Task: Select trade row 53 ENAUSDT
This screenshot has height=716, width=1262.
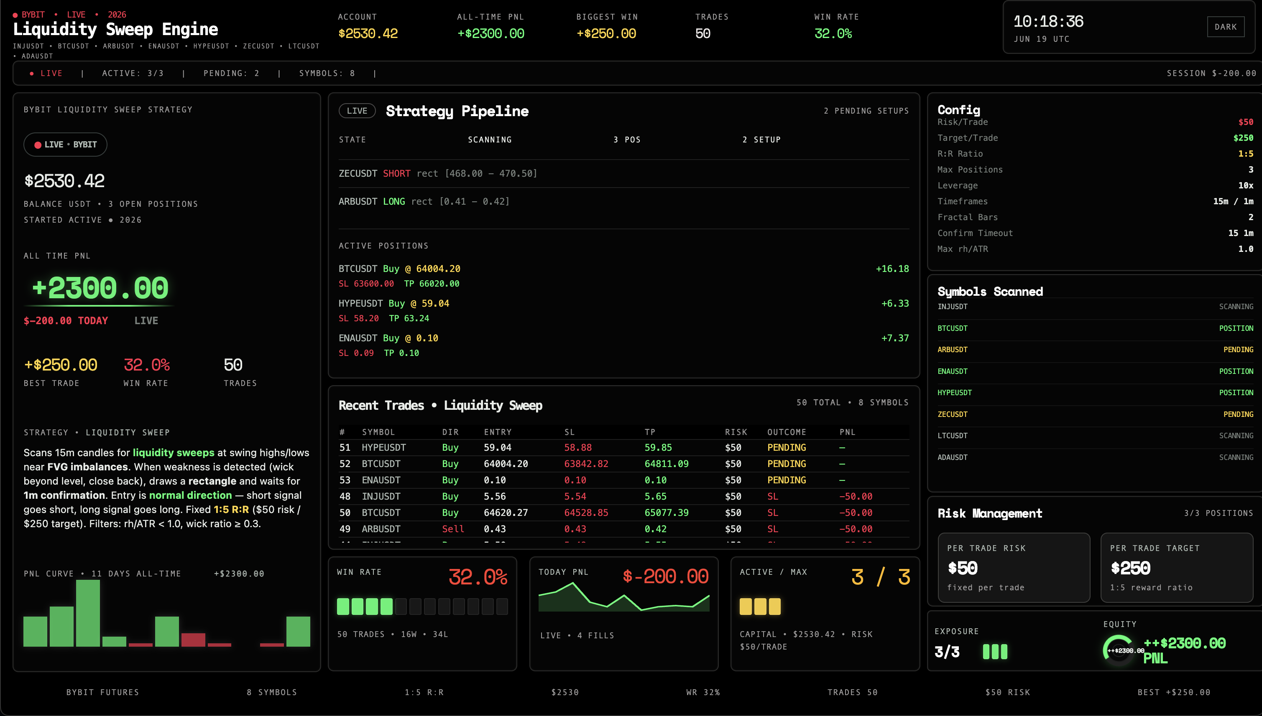Action: coord(623,480)
